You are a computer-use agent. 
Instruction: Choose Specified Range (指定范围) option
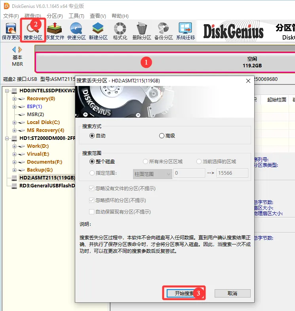coord(92,173)
